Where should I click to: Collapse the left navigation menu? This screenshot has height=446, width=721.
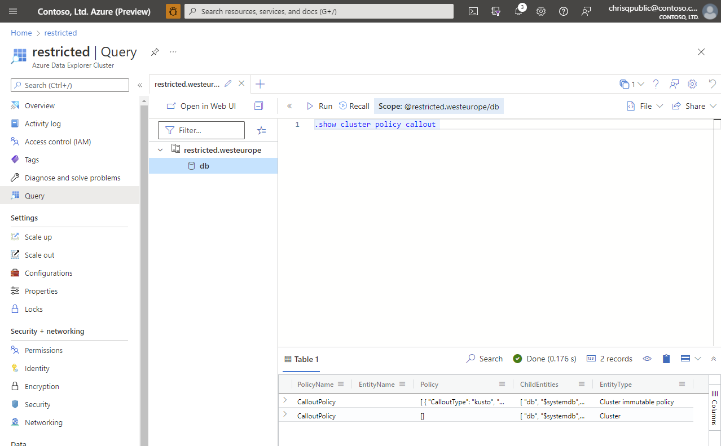click(x=140, y=85)
